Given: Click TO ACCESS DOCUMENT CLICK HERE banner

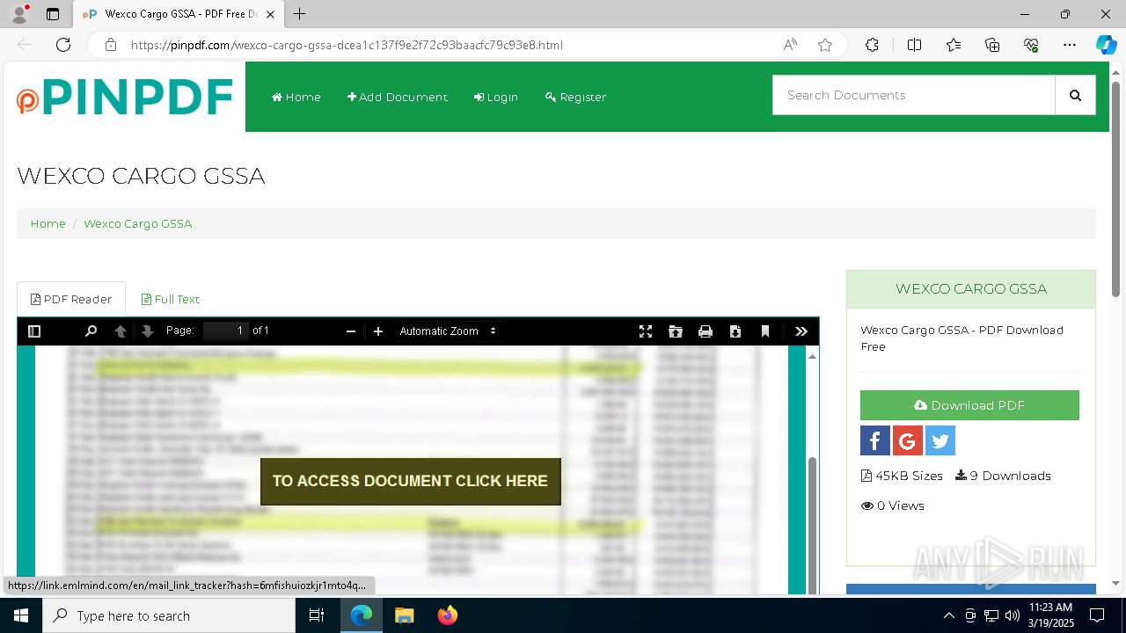Looking at the screenshot, I should coord(411,482).
